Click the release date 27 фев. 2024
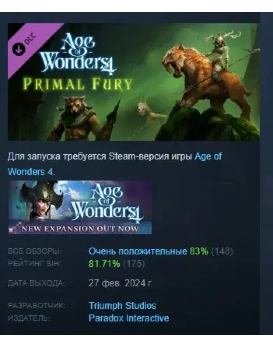273x347 pixels. (121, 283)
